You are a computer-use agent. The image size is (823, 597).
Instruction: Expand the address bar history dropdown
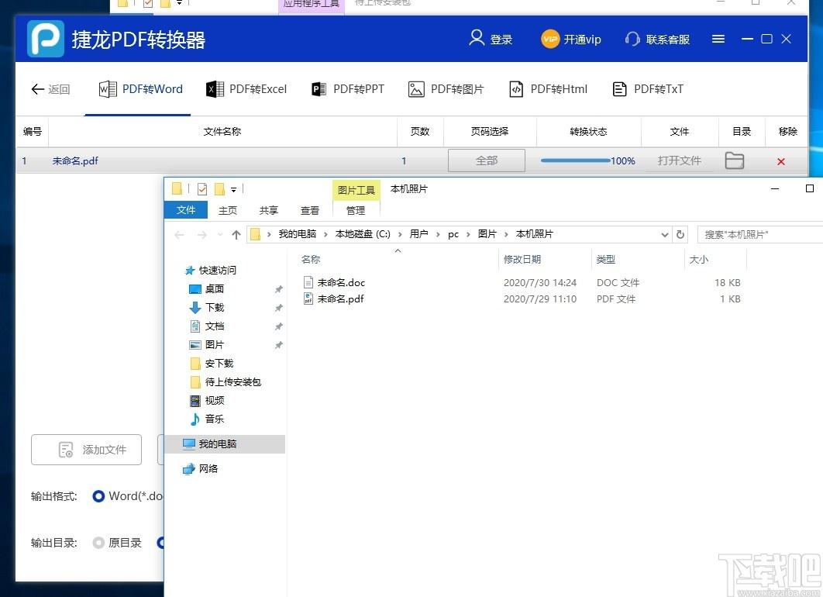click(664, 235)
